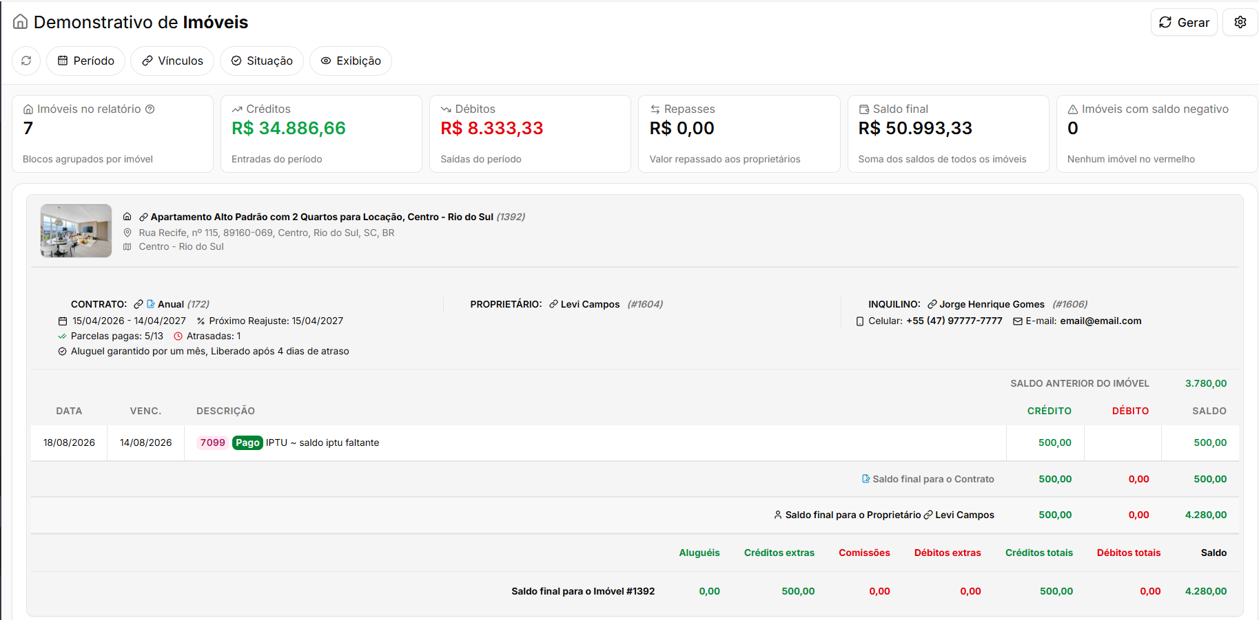The width and height of the screenshot is (1259, 620).
Task: Click the phone number +55 (47) 97777-7777
Action: [954, 321]
